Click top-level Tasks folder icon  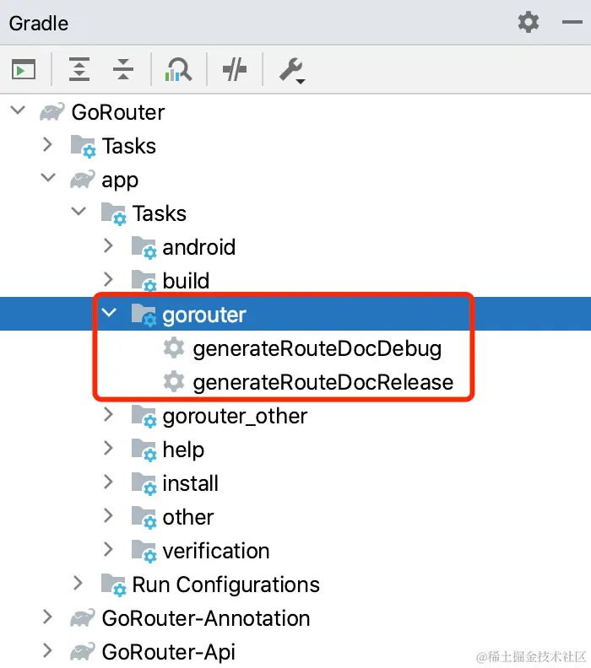[83, 147]
